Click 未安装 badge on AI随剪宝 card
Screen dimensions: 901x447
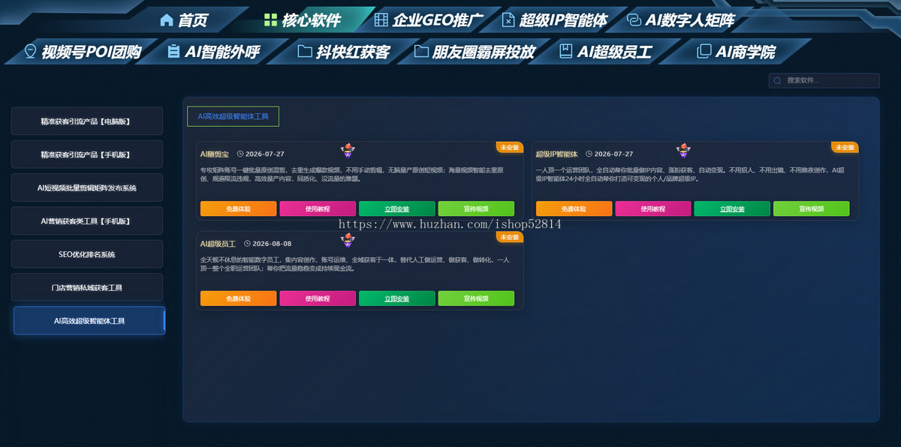[x=510, y=147]
